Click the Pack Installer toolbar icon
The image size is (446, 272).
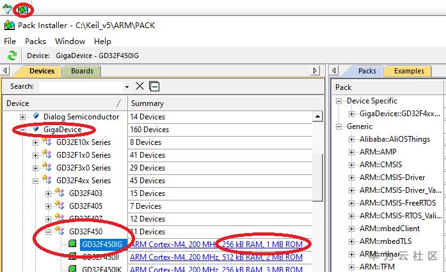click(23, 10)
